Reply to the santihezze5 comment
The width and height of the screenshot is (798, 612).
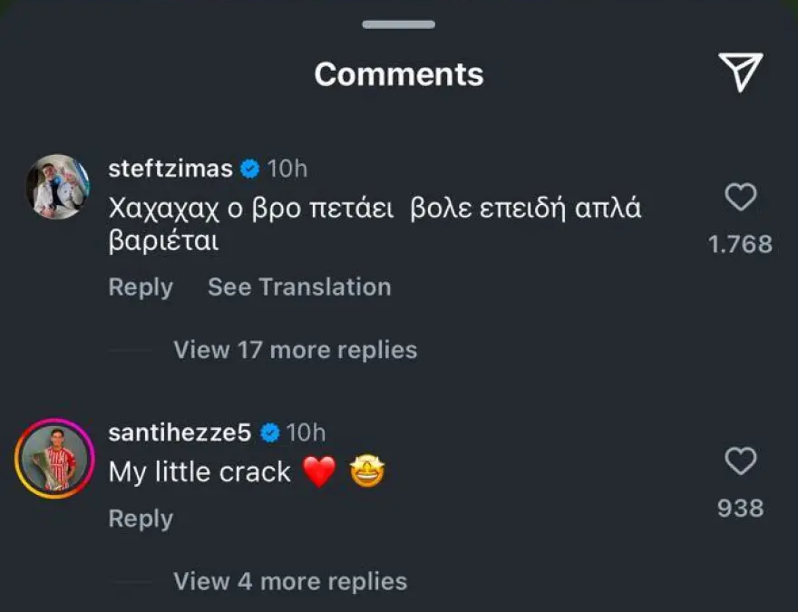(x=141, y=519)
